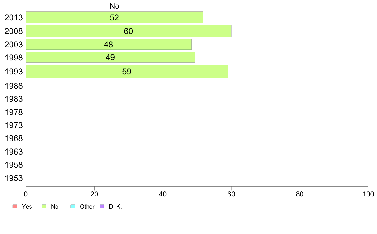Click the 80 tick label on the x-axis
The height and width of the screenshot is (234, 377).
pos(300,194)
